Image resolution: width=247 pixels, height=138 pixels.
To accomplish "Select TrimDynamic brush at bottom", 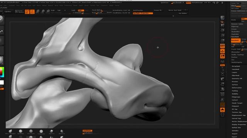I will click(x=41, y=132).
